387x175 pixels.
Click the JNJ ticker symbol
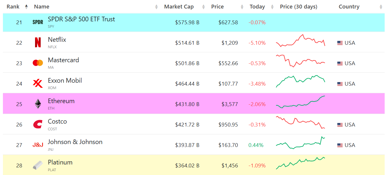(51, 149)
